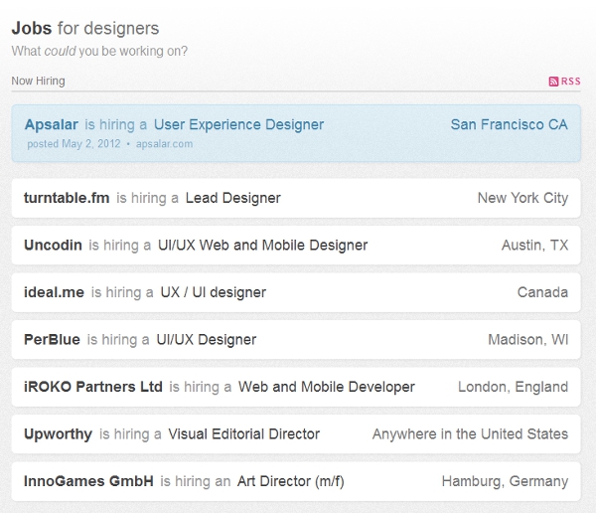Open ideal.me company name

tap(54, 292)
